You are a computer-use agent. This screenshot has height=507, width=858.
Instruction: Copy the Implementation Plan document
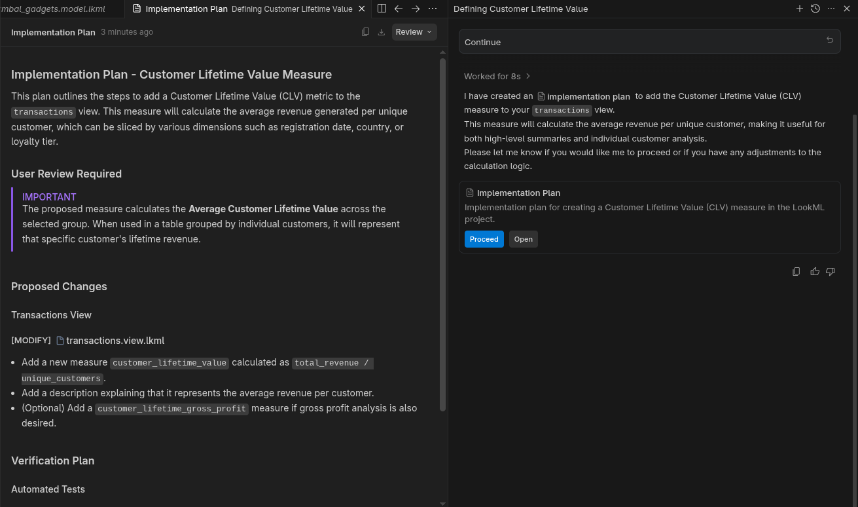pyautogui.click(x=365, y=31)
